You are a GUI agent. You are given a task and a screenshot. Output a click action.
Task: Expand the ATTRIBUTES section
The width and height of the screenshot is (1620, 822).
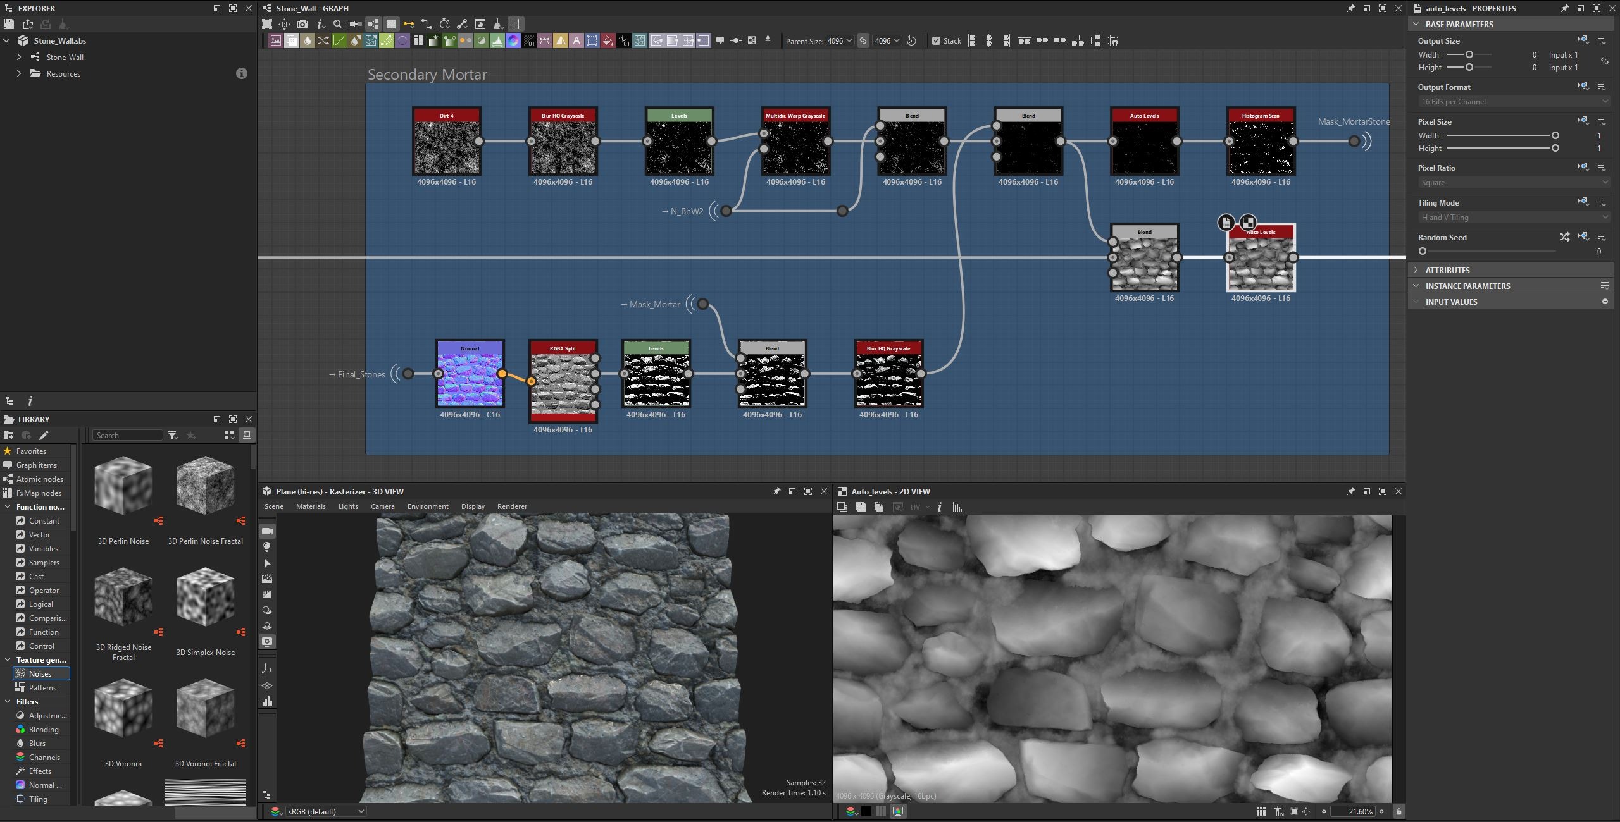click(x=1417, y=270)
